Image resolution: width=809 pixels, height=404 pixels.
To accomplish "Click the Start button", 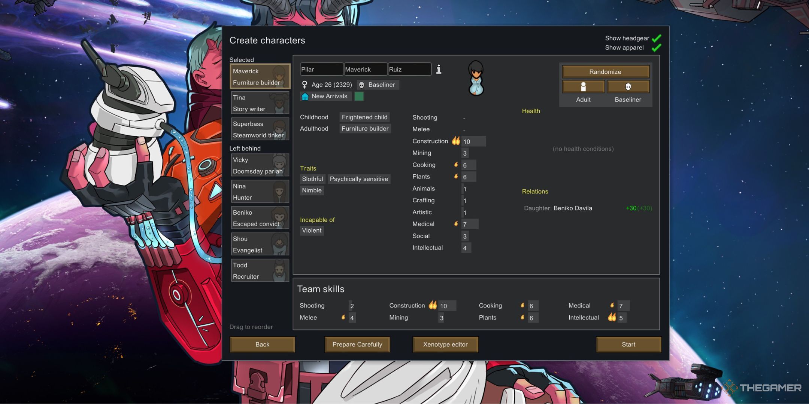I will tap(628, 345).
